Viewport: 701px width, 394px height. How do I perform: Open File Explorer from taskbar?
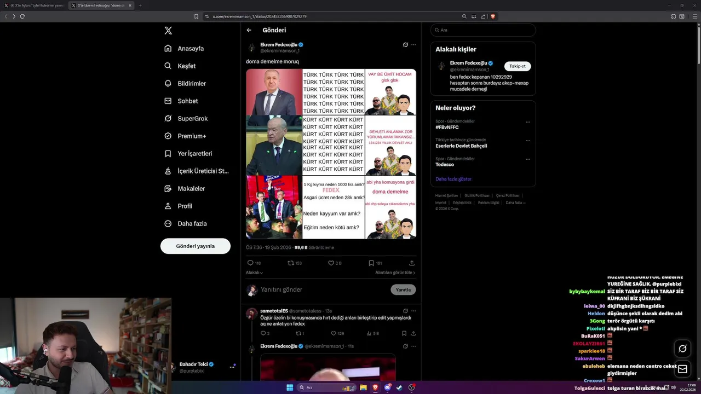[363, 387]
